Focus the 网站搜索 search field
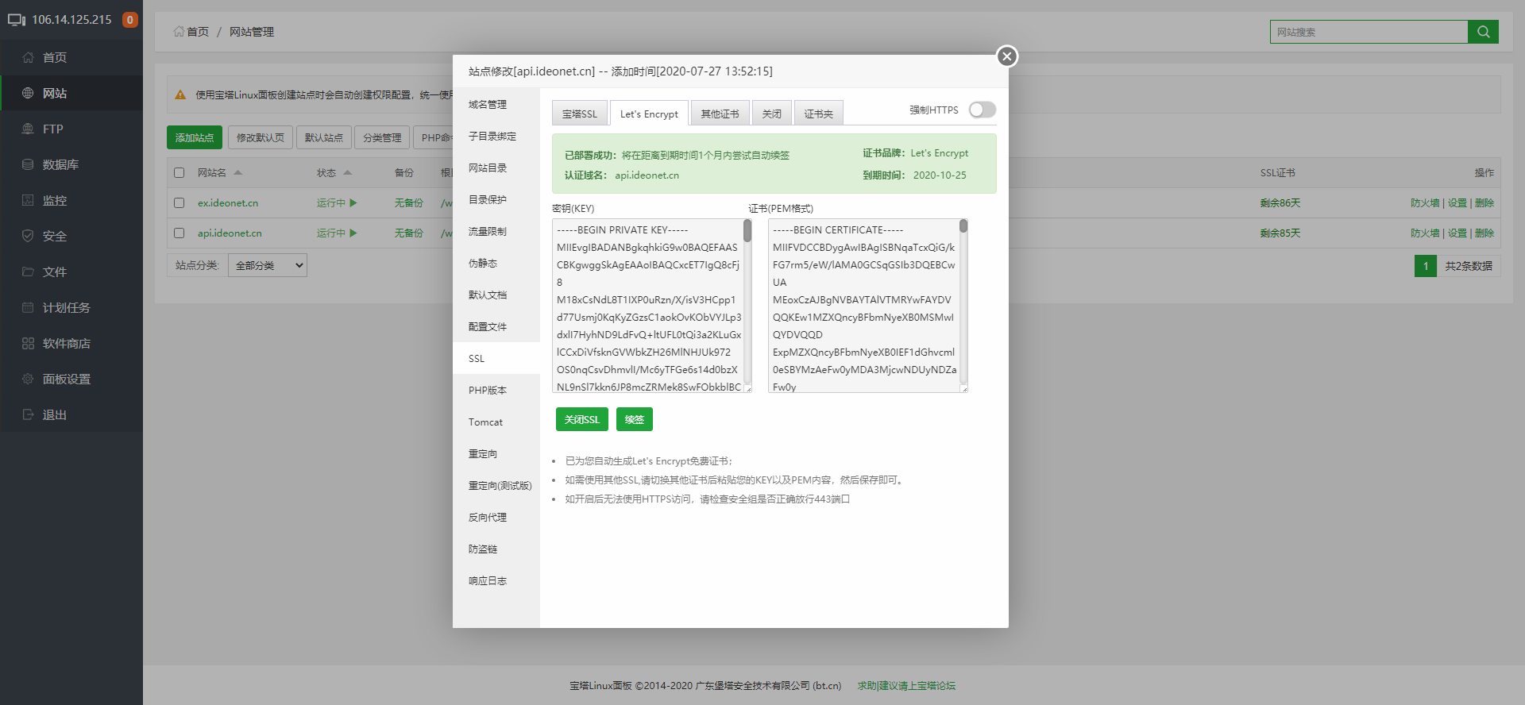 1369,32
